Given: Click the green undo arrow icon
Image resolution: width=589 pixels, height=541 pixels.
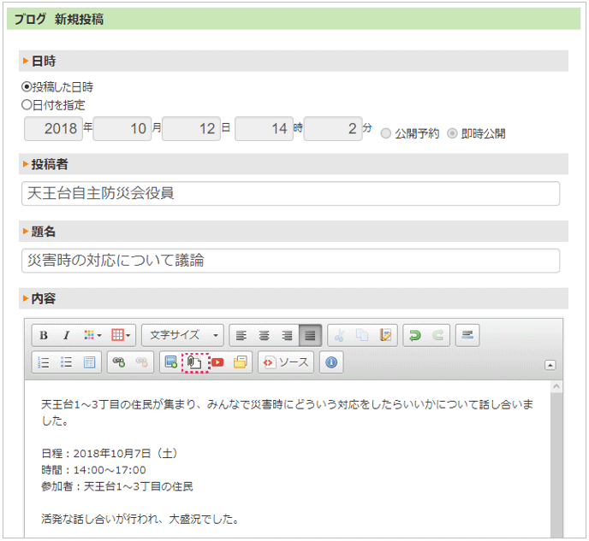Looking at the screenshot, I should coord(415,335).
